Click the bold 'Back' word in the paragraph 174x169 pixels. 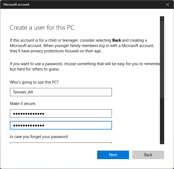117,40
